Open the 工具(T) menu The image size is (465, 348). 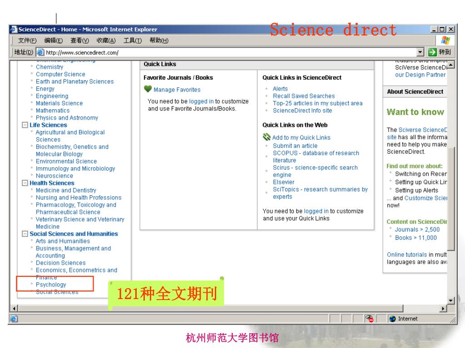click(133, 40)
